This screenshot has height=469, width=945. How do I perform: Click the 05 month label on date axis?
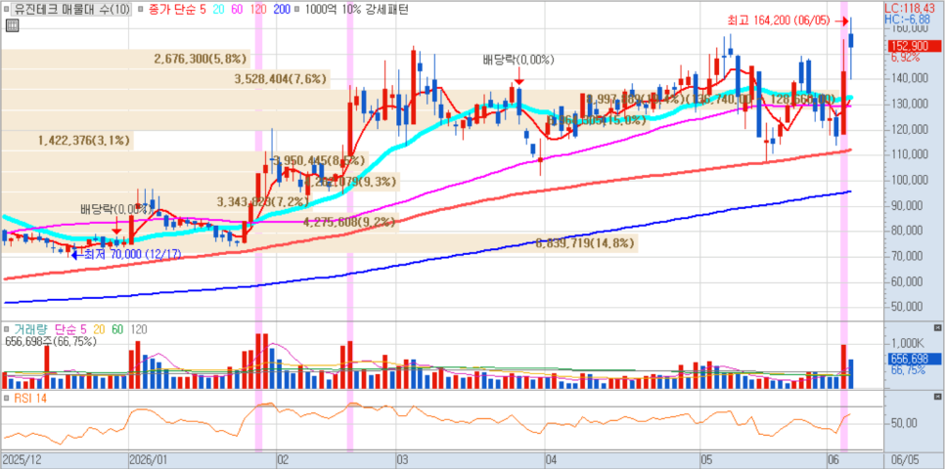point(705,459)
